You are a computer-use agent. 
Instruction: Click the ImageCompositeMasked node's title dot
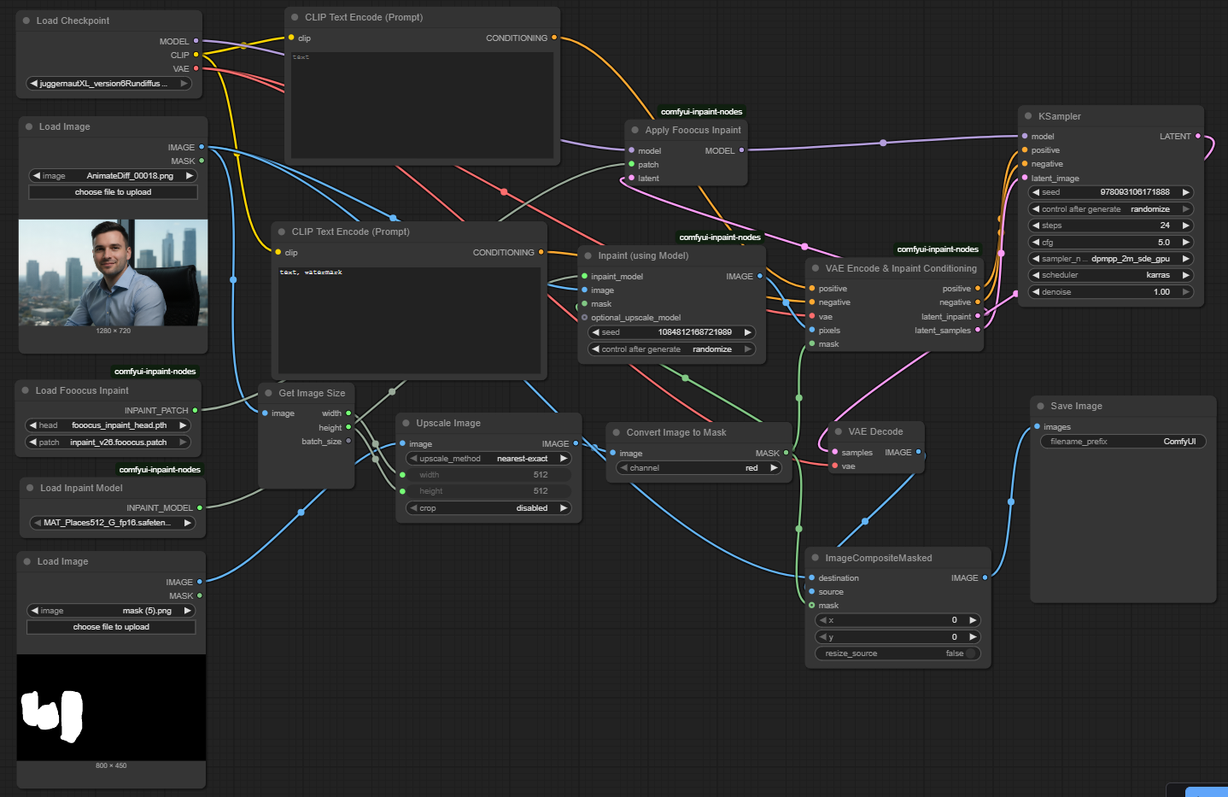click(815, 558)
